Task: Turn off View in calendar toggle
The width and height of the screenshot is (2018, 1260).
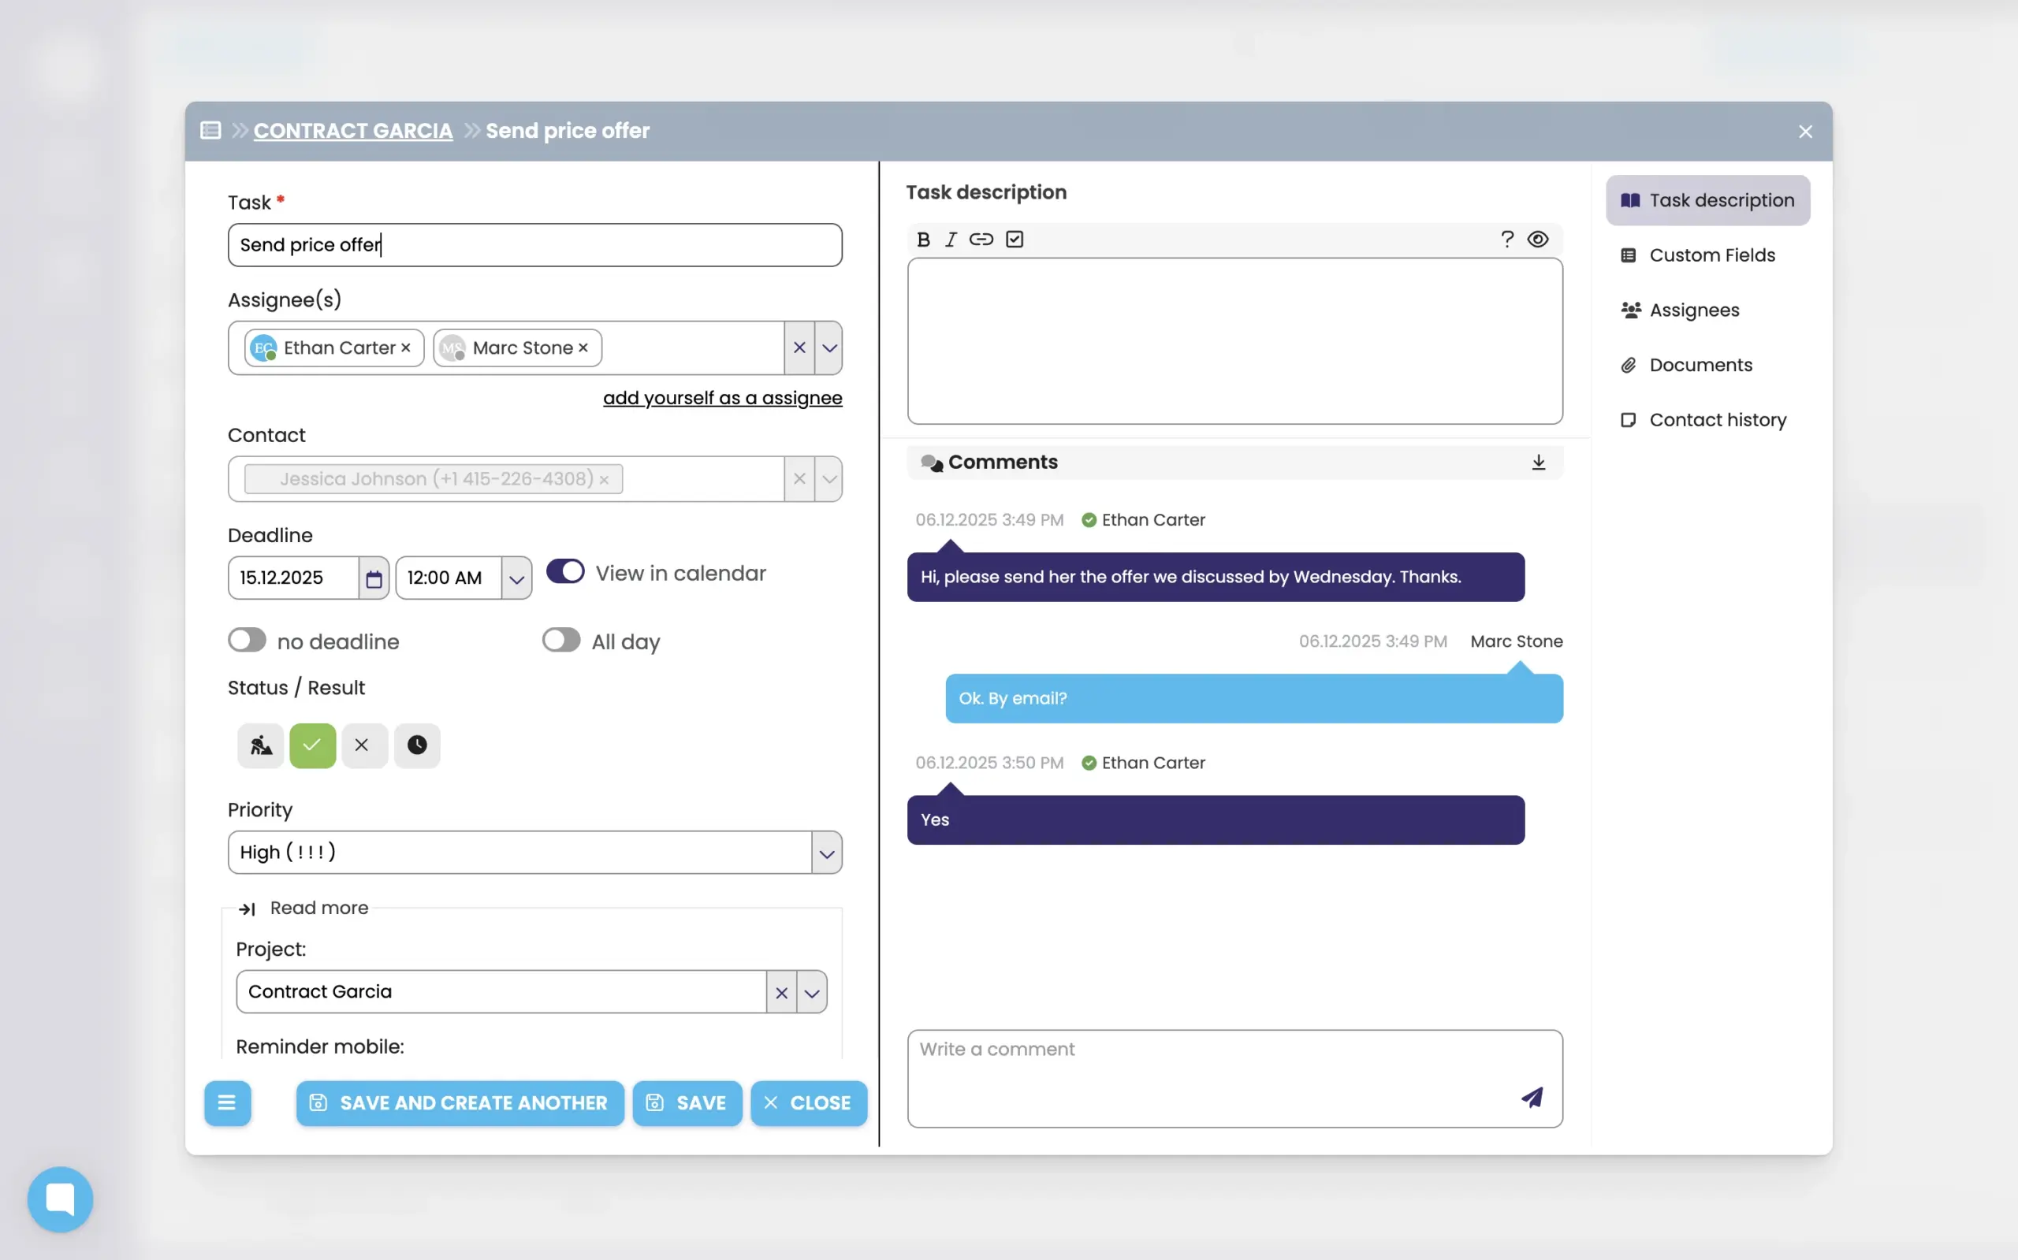Action: coord(565,573)
